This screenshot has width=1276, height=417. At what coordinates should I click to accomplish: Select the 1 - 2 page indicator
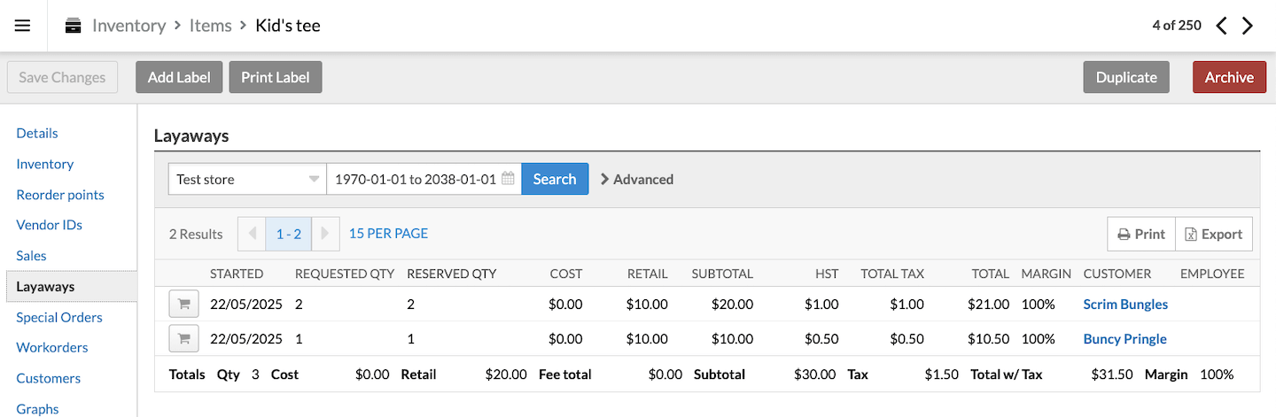[289, 234]
